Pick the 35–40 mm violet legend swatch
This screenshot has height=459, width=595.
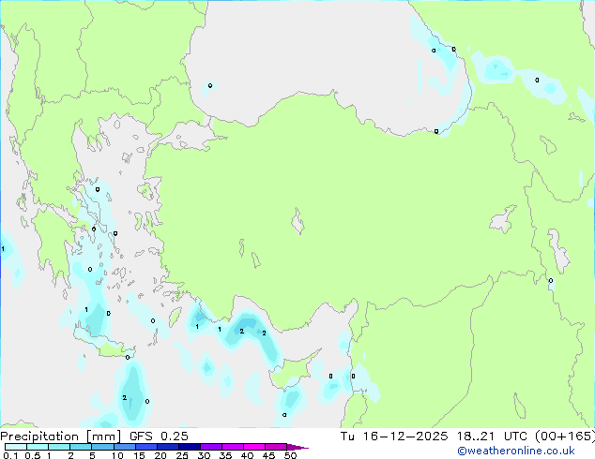[233, 447]
